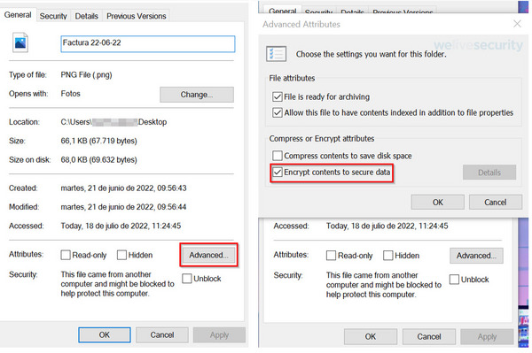Enable Compress contents to save disk space

278,156
